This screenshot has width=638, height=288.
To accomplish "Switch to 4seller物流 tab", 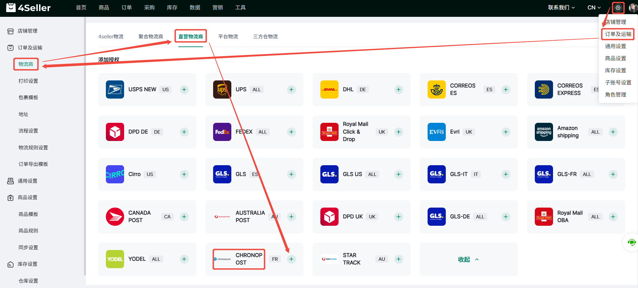I will point(111,36).
